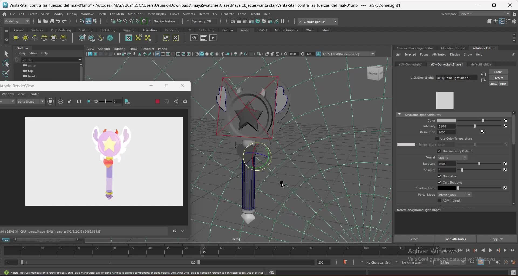Click the snapshot camera icon in RenderView

175,231
